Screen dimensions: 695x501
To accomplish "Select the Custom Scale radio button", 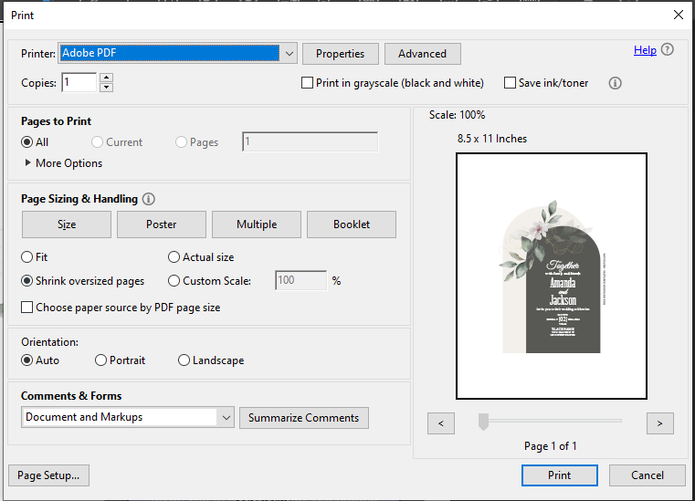I will click(174, 281).
